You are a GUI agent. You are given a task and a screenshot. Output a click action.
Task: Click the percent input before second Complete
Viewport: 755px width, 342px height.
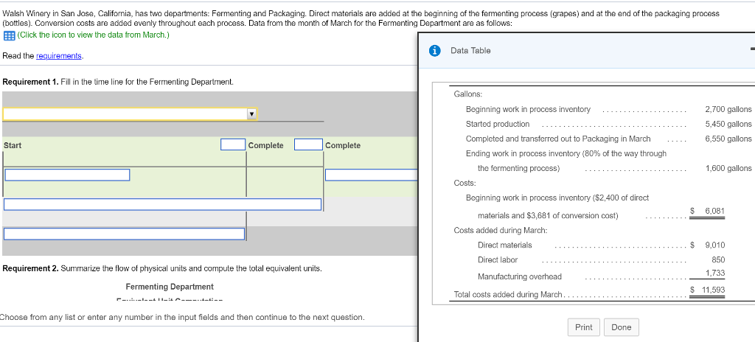coord(308,144)
